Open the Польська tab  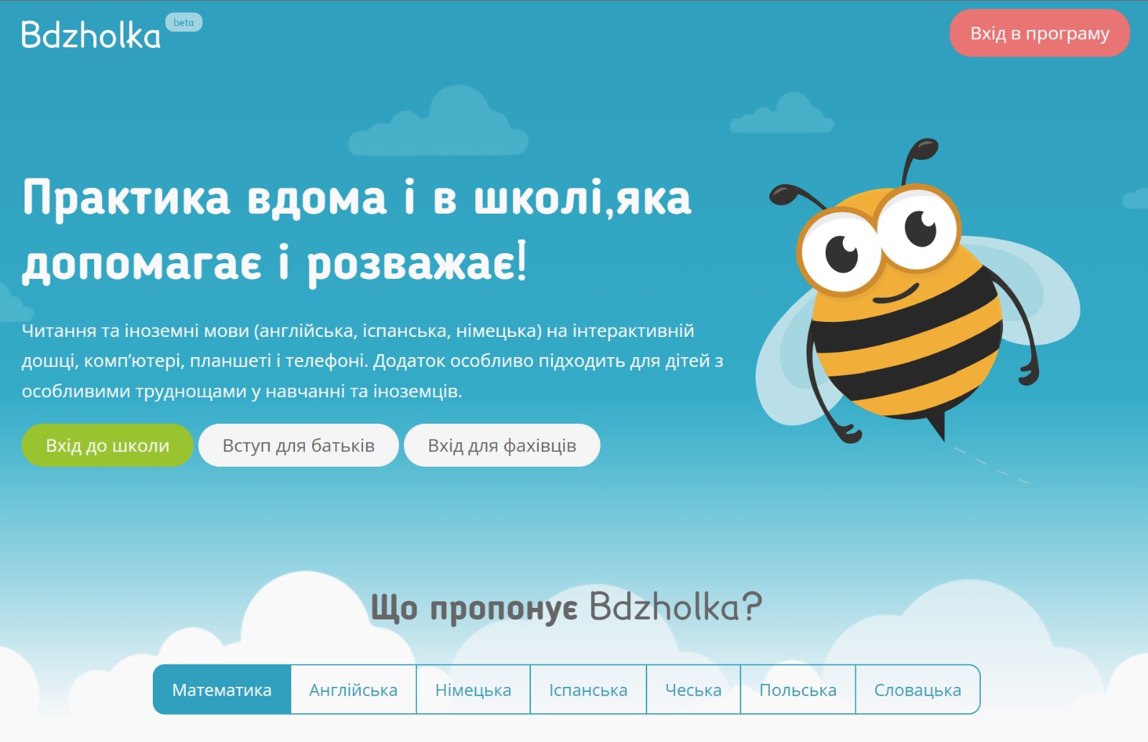coord(798,690)
